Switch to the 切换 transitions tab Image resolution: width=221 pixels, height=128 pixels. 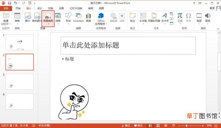point(50,8)
